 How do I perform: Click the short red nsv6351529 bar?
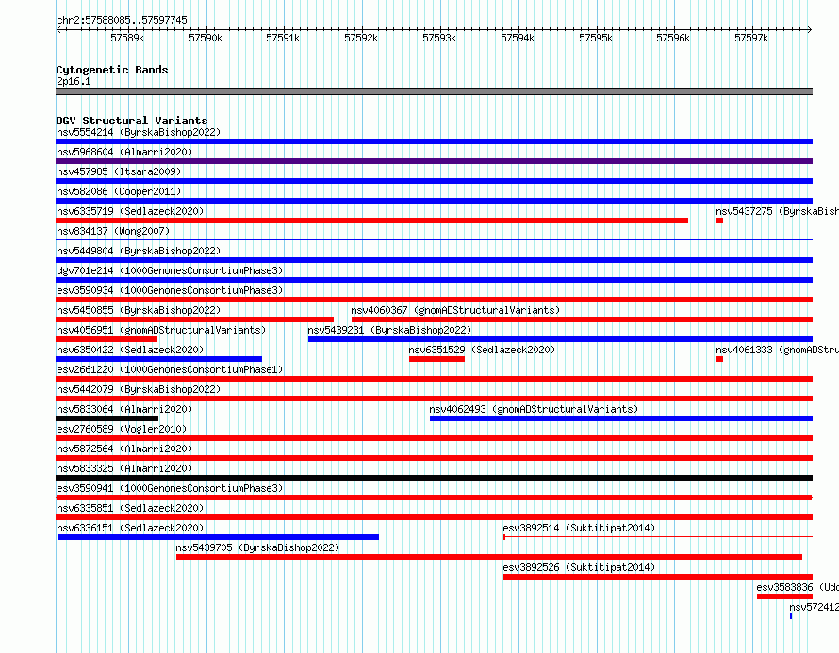tap(436, 359)
